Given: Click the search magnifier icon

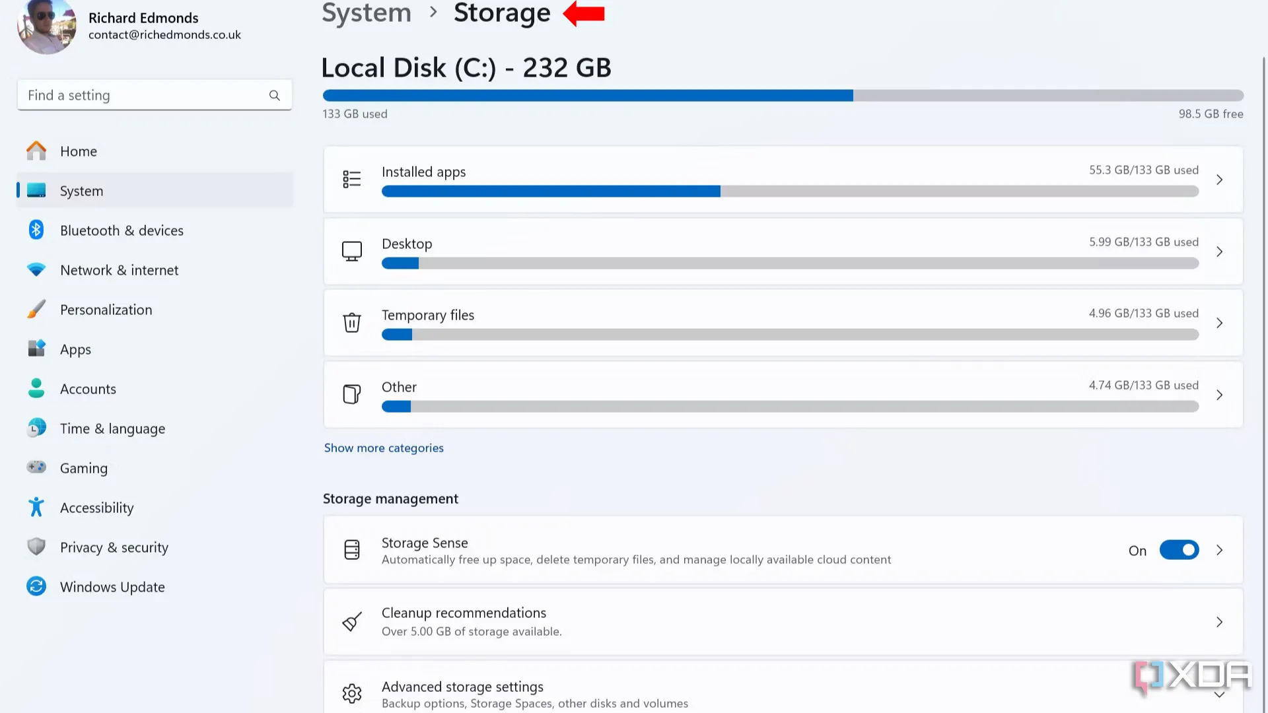Looking at the screenshot, I should coord(275,96).
